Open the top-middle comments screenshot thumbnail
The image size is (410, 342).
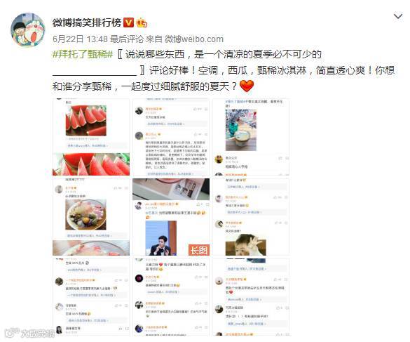pos(171,137)
